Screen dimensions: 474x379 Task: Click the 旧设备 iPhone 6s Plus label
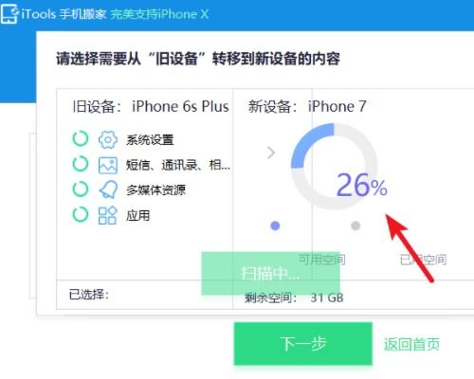pos(151,106)
